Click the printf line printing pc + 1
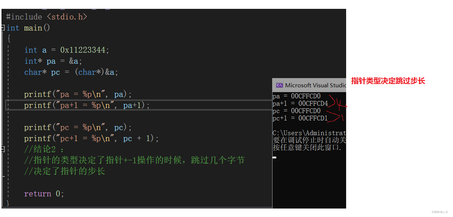 (91, 139)
